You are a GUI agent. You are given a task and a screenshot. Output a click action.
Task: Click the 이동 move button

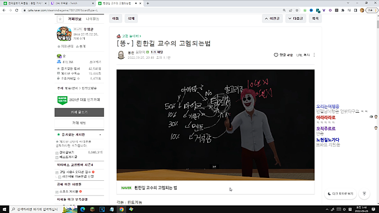[x=116, y=18]
